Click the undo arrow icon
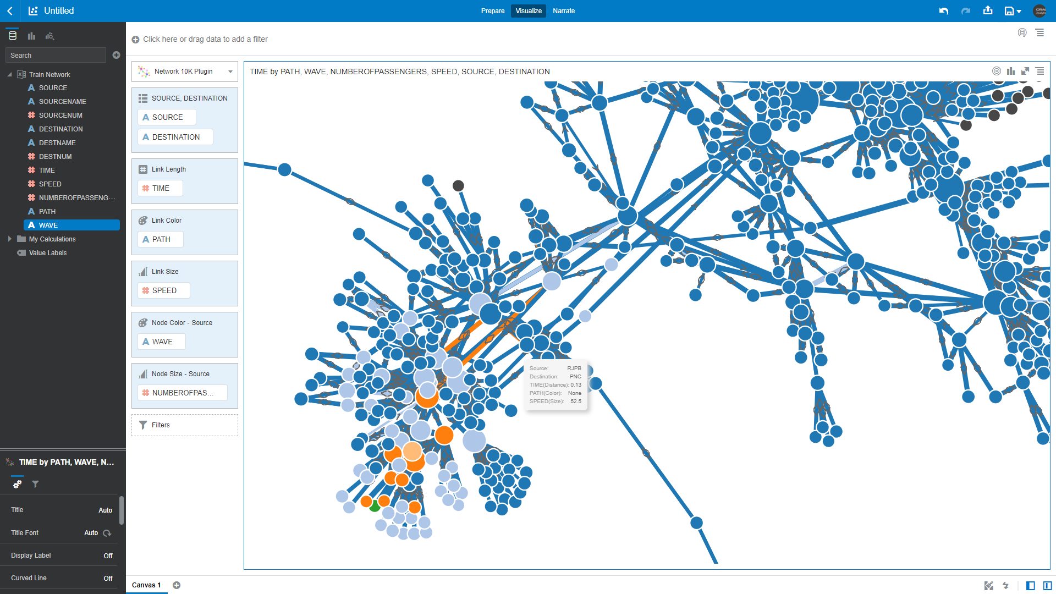 (x=944, y=11)
